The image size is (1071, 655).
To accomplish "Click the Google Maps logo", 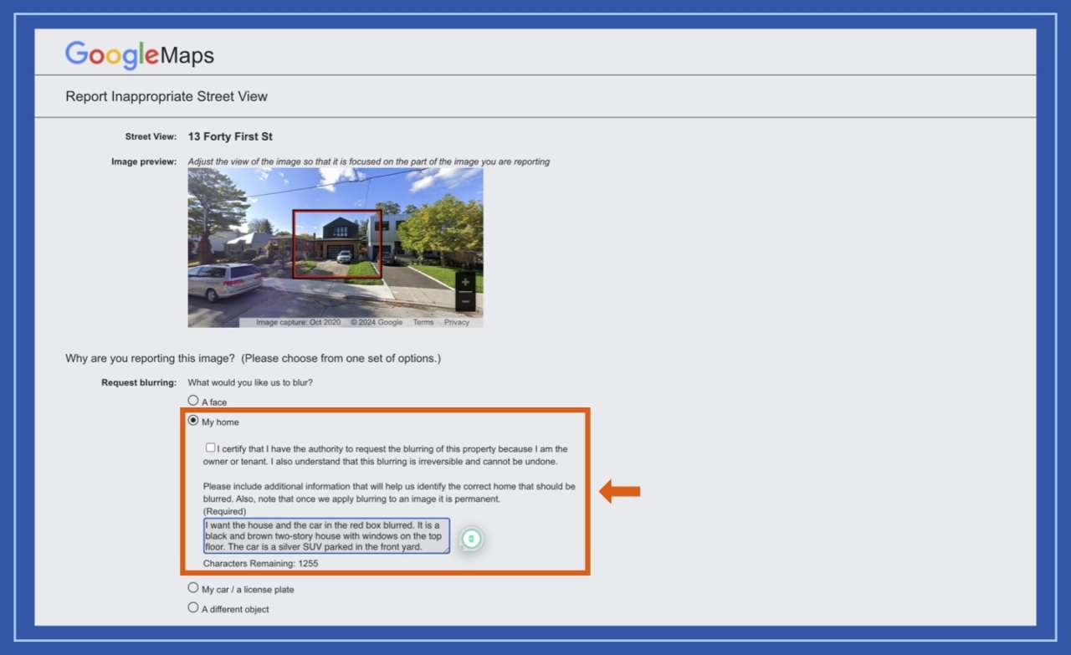I will tap(139, 54).
